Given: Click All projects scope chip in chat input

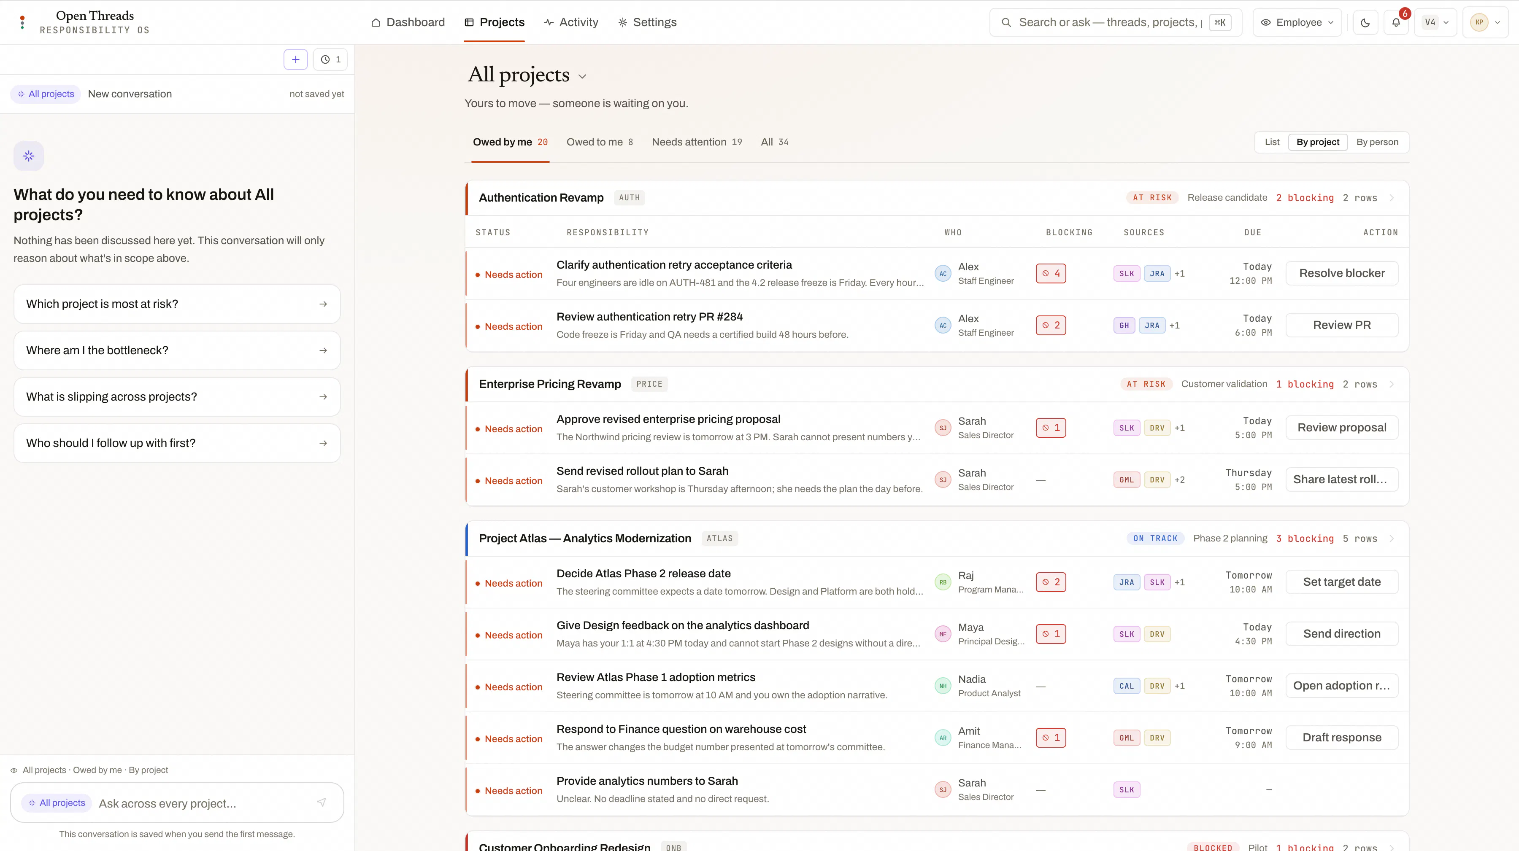Looking at the screenshot, I should tap(57, 803).
